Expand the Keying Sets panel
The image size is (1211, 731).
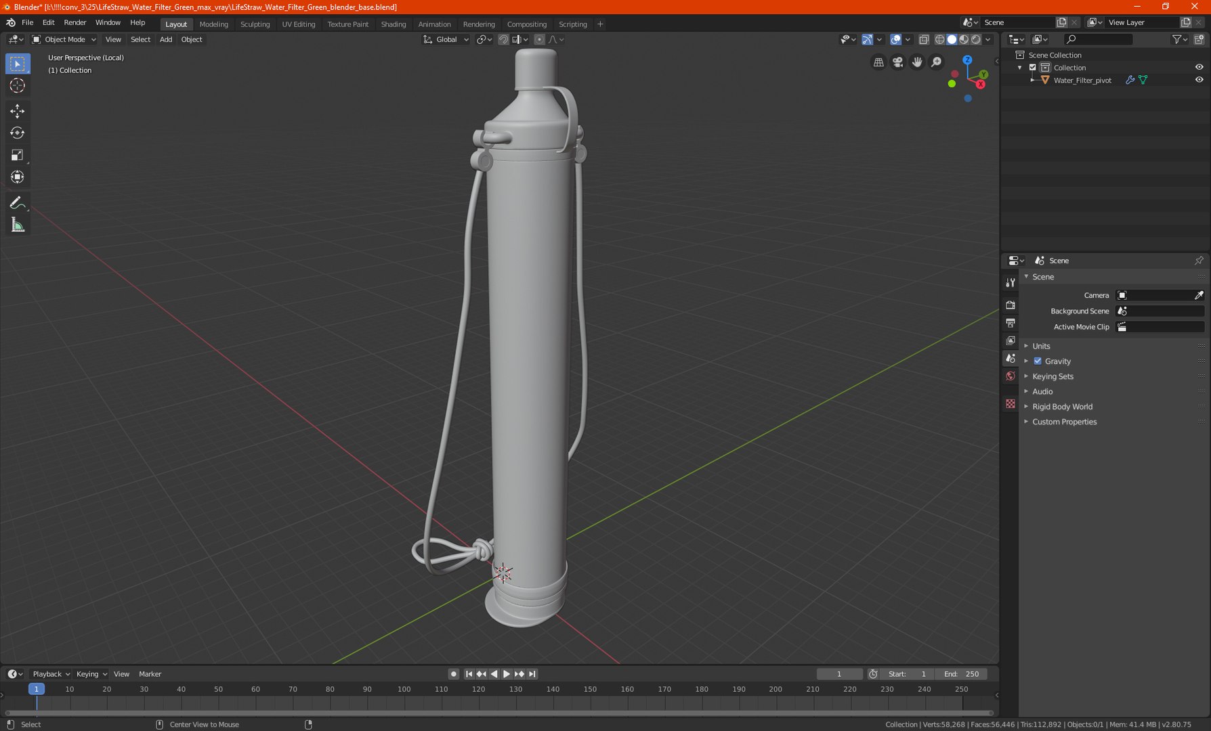[x=1053, y=376]
